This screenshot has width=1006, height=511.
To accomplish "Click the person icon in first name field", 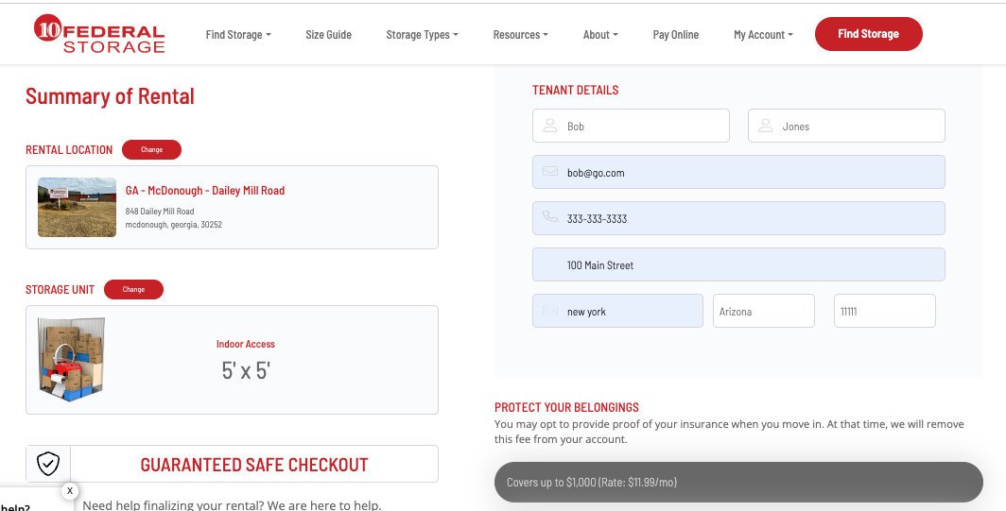I will click(x=549, y=126).
